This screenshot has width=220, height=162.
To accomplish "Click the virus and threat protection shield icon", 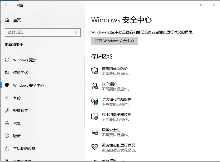I will 94,71.
